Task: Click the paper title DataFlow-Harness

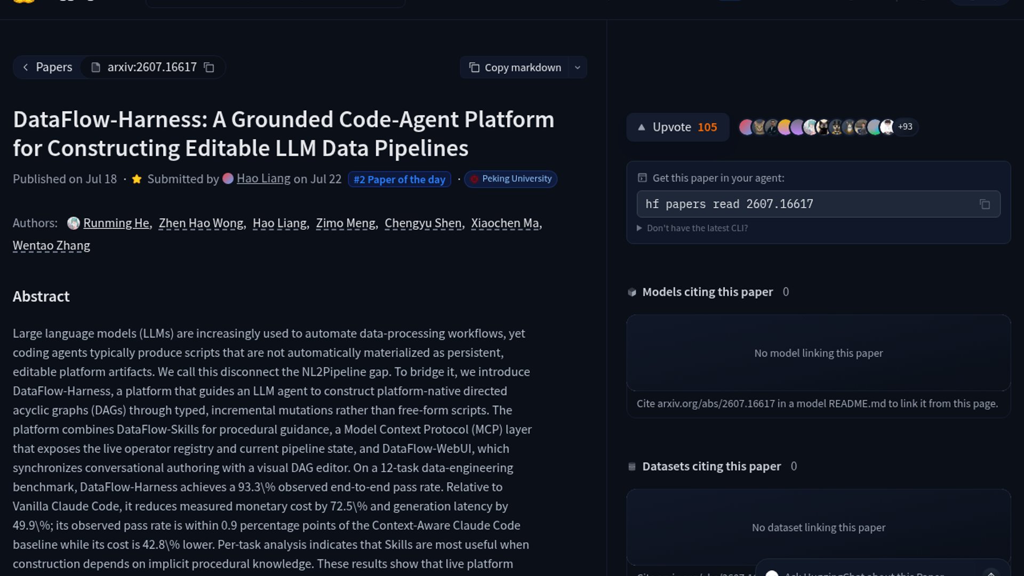Action: (283, 134)
